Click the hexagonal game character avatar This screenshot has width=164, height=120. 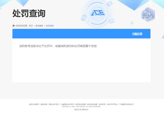[148, 15]
